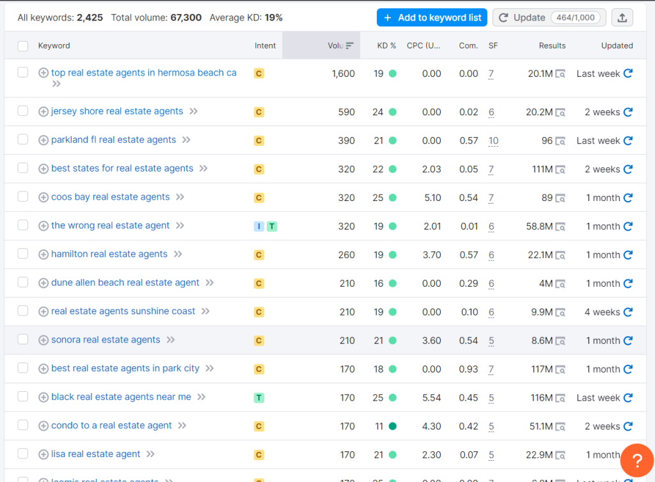
Task: Click the Commercial intent badge for parkland fl keyword
Action: pos(258,140)
